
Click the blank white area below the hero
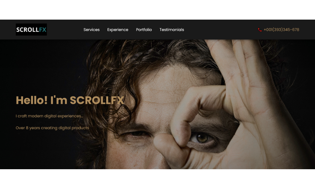157,182
